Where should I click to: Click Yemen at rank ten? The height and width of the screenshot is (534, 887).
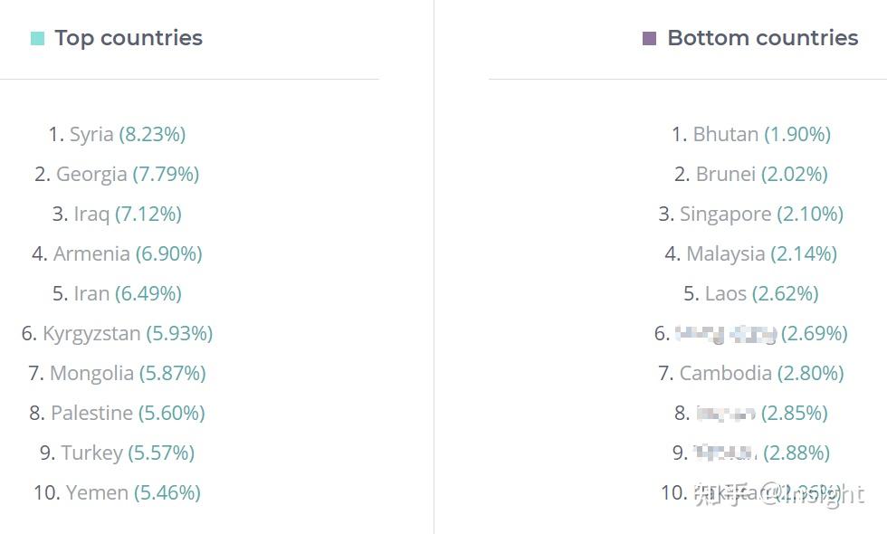point(97,492)
